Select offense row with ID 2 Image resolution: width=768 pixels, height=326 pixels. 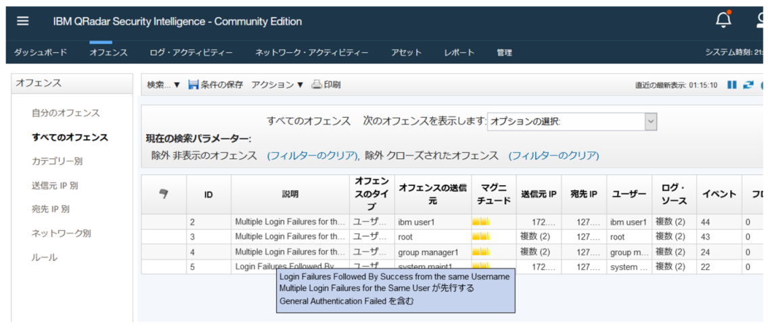451,223
